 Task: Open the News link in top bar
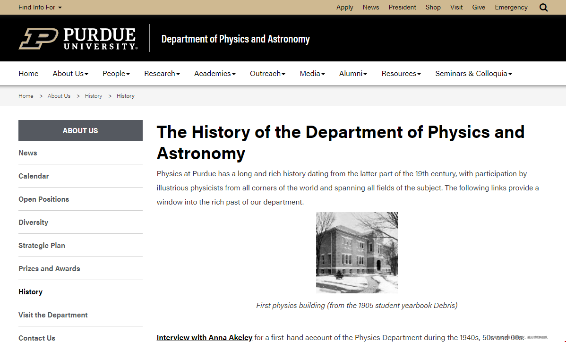click(371, 7)
